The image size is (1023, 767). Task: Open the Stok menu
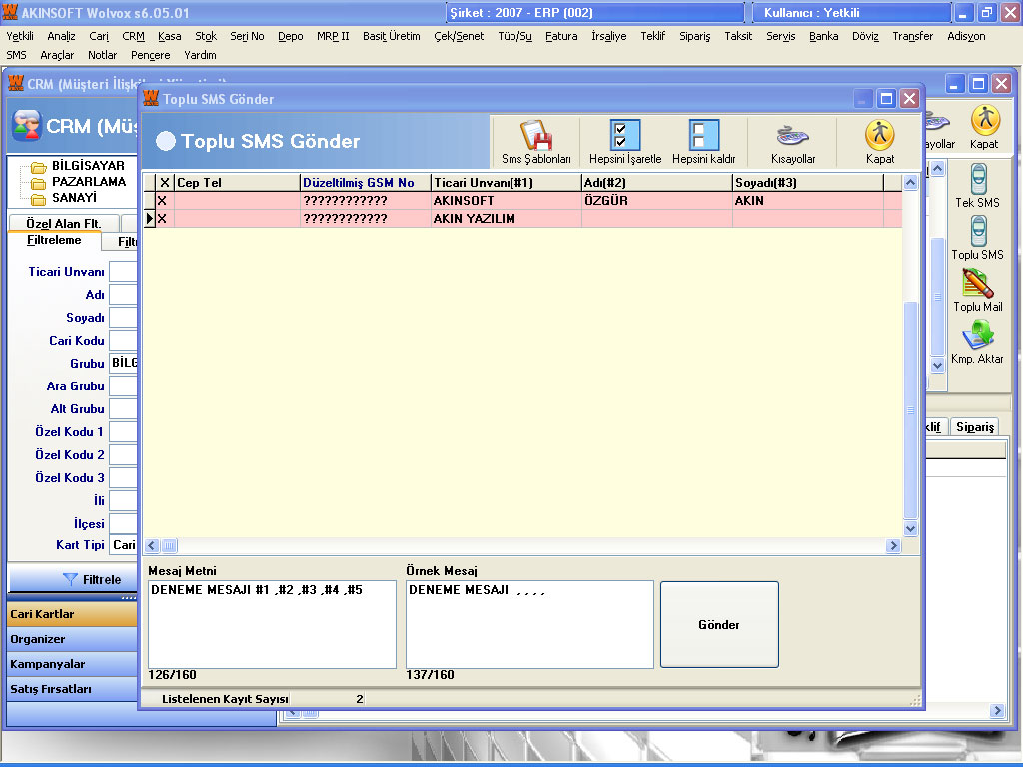pos(206,36)
